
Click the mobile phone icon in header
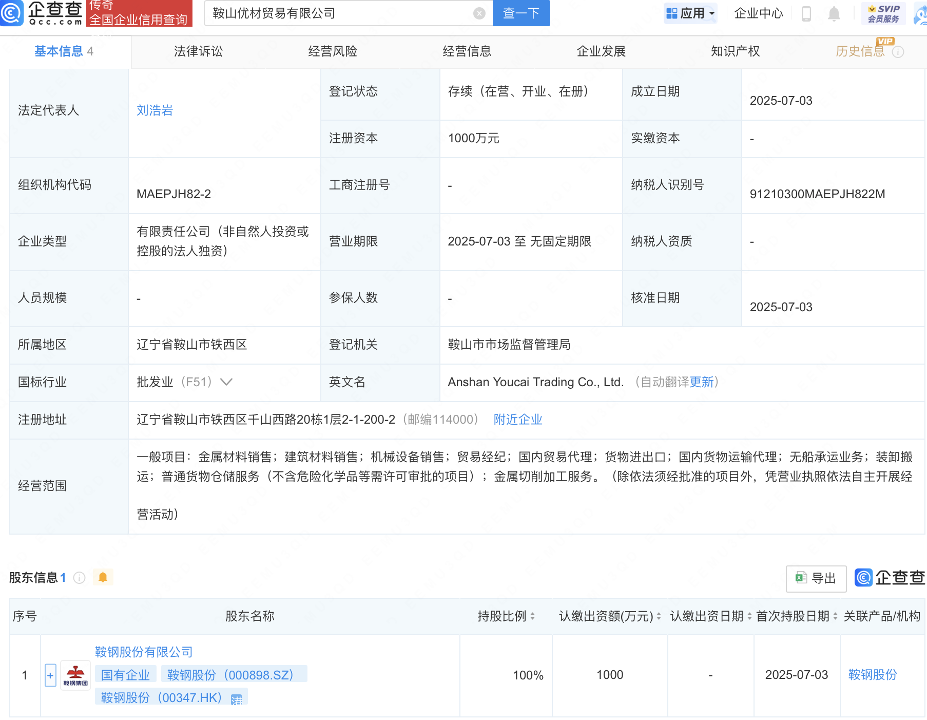pos(806,14)
